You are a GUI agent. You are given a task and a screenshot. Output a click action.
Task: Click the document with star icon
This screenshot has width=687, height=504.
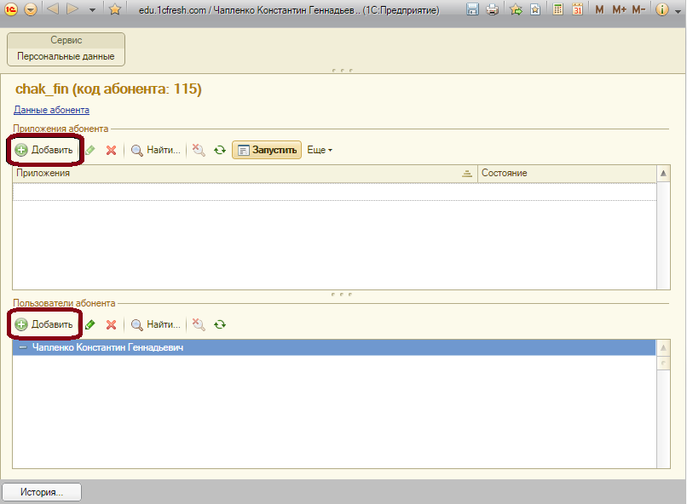(535, 9)
